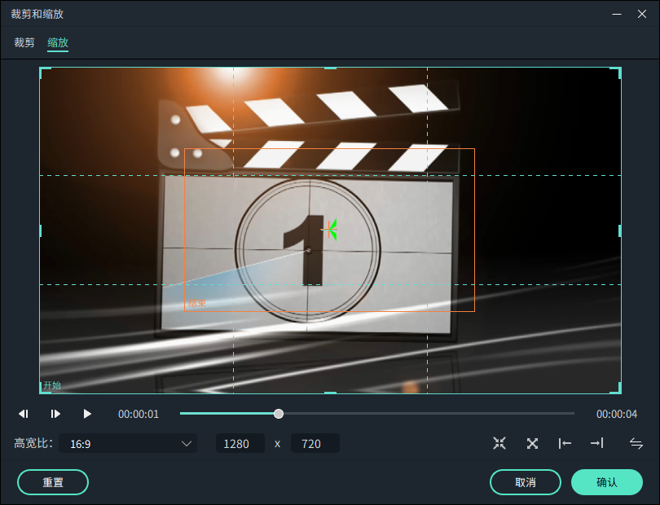This screenshot has height=505, width=660.
Task: Select the orange 结束 end frame label
Action: [196, 304]
